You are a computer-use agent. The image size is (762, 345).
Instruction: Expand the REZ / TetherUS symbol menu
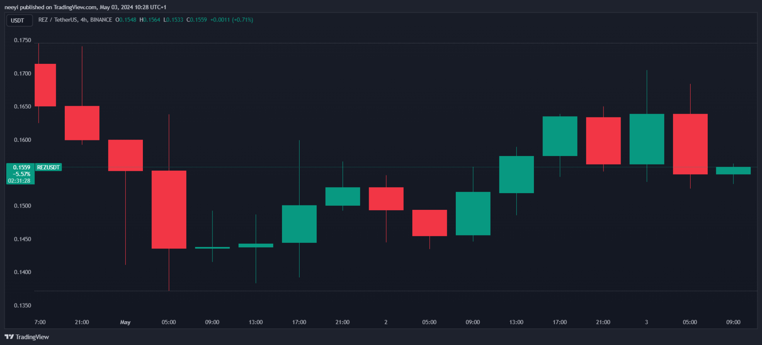(x=58, y=20)
